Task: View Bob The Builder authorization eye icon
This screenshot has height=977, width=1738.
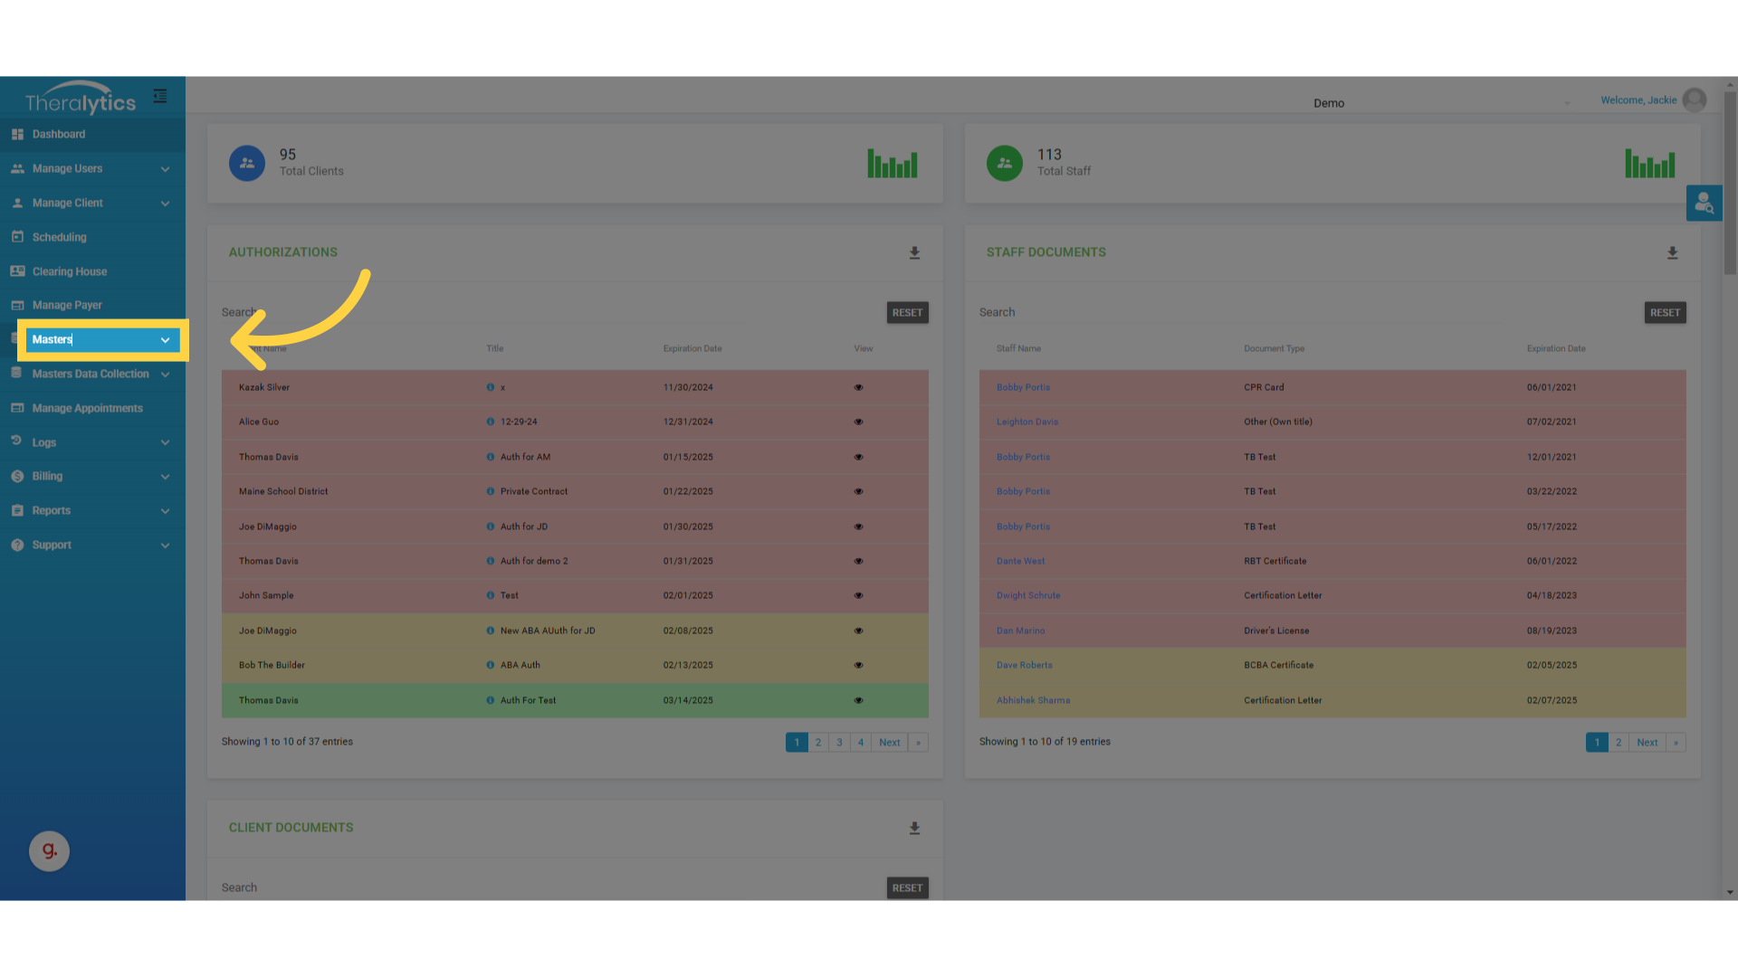Action: tap(858, 666)
